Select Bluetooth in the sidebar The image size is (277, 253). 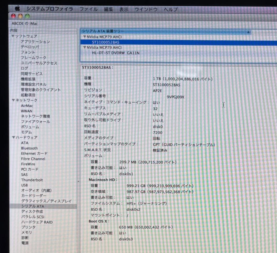point(29,148)
